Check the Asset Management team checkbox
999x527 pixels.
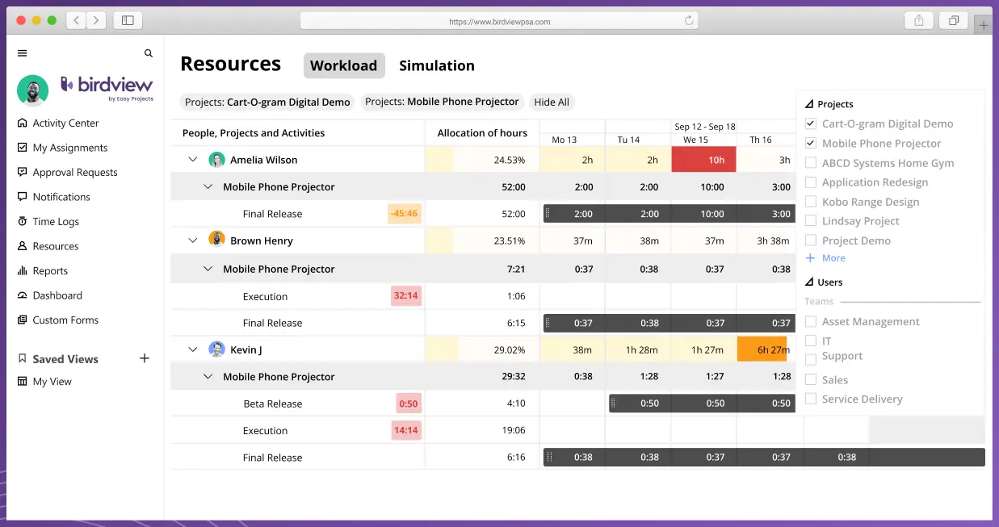[811, 321]
